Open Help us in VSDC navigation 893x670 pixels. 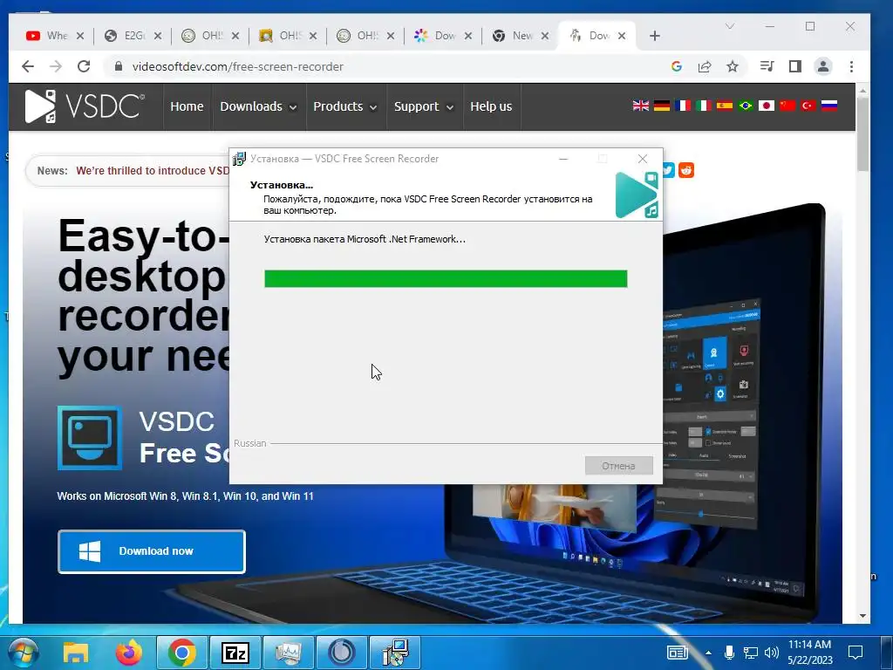[x=491, y=106]
